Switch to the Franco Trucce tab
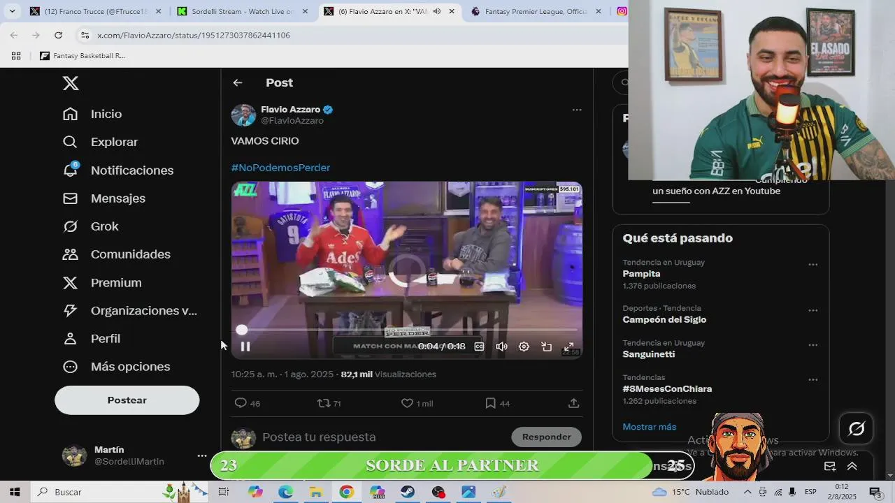This screenshot has width=895, height=503. click(x=96, y=11)
